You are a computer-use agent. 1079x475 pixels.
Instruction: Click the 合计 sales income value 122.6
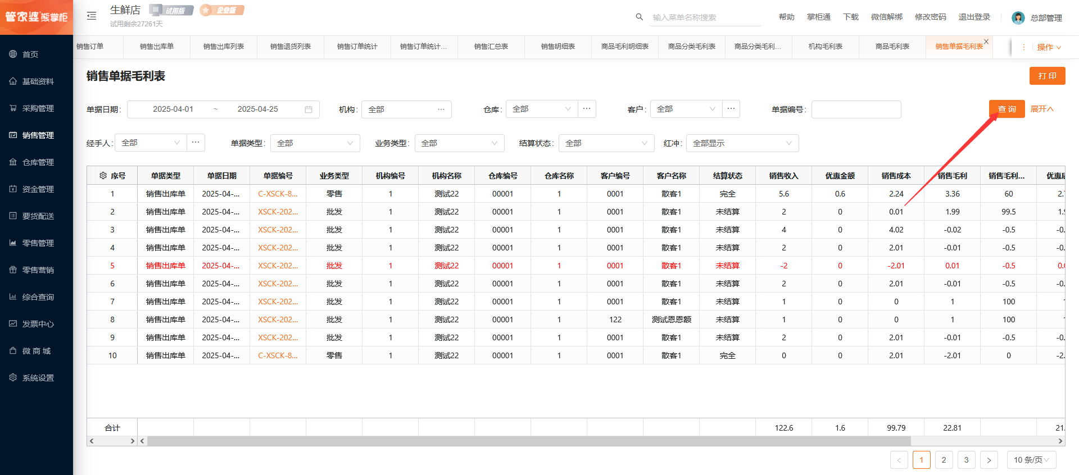[784, 428]
